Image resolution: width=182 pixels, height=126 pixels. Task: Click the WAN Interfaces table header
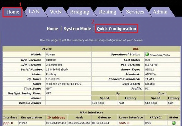pyautogui.click(x=91, y=112)
